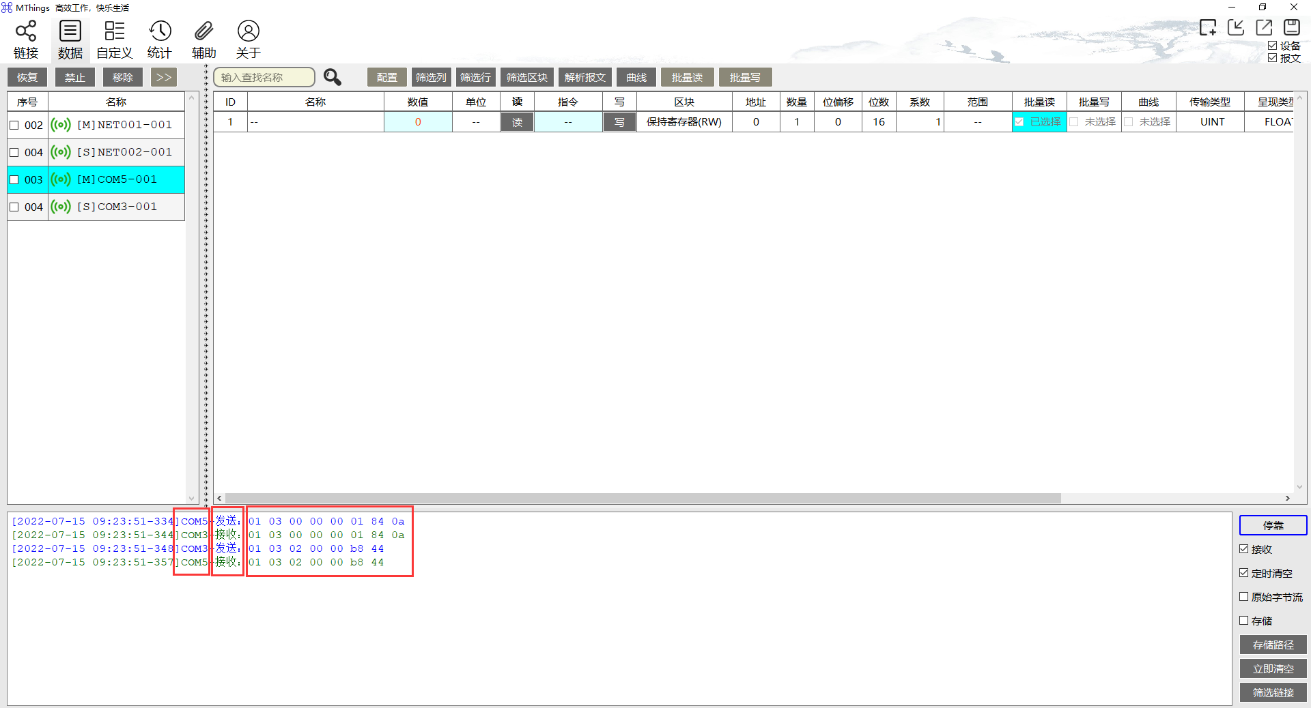
Task: Click the add-new icon at top right
Action: click(1209, 27)
